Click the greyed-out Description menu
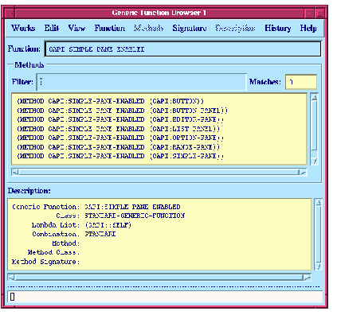This screenshot has height=315, width=337. (235, 28)
